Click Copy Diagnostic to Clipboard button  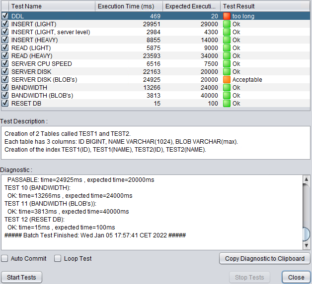tap(264, 258)
